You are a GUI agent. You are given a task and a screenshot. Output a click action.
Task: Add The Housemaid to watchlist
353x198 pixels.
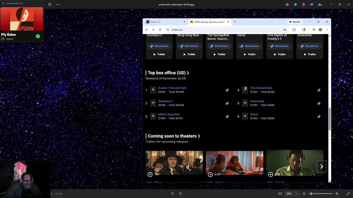245,90
